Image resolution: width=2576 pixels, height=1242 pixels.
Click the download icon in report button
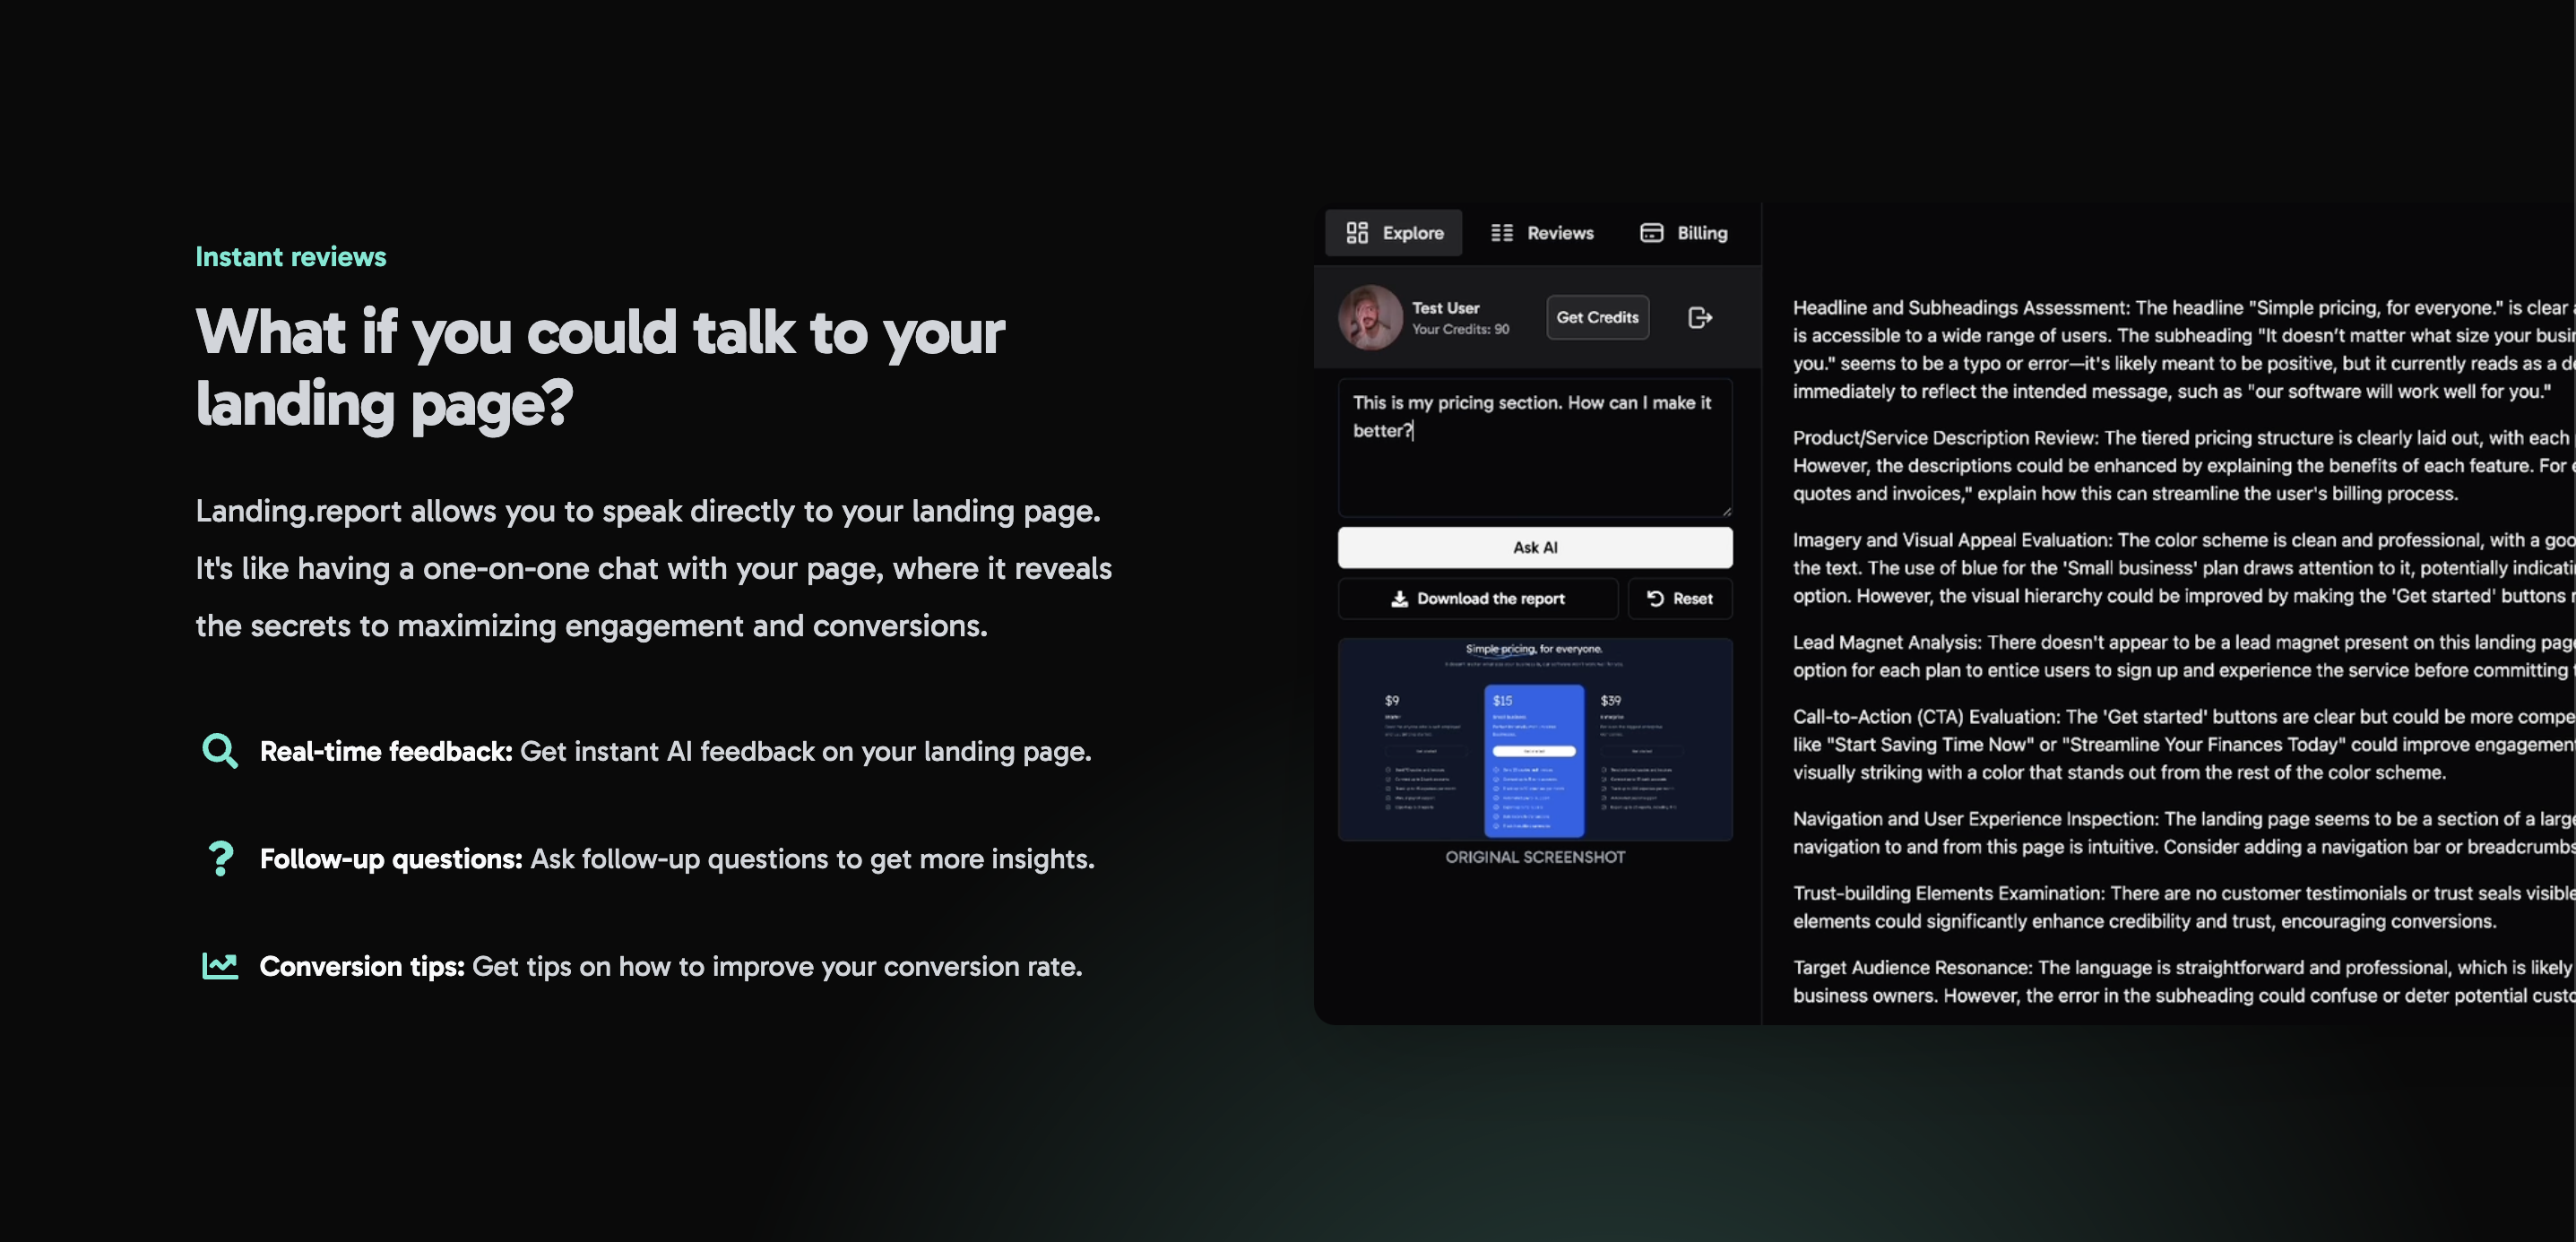click(x=1399, y=599)
